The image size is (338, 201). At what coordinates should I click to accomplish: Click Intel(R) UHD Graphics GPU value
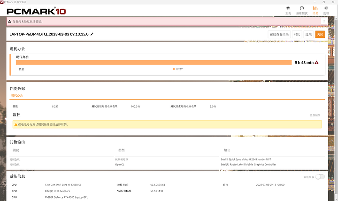(x=57, y=191)
